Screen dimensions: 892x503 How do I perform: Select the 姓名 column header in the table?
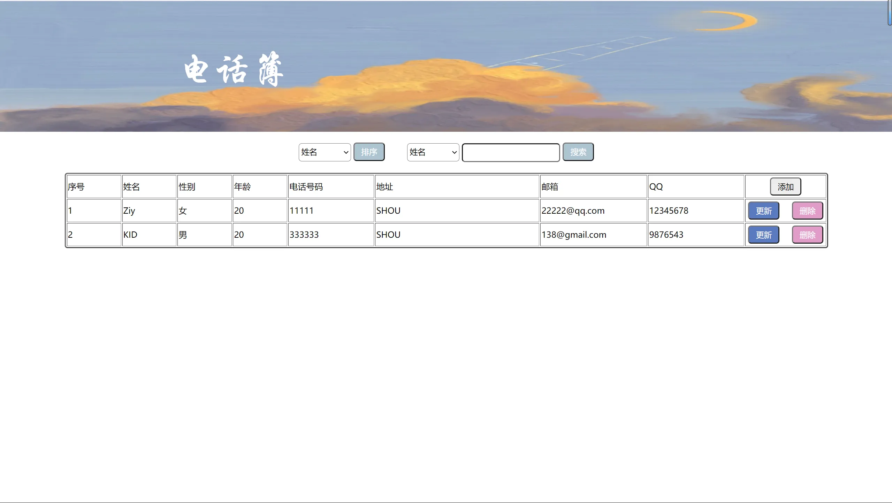coord(149,186)
